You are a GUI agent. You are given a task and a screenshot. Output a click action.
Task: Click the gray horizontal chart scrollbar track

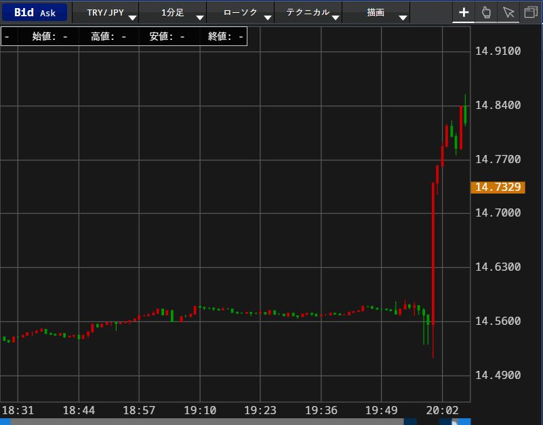click(x=207, y=422)
